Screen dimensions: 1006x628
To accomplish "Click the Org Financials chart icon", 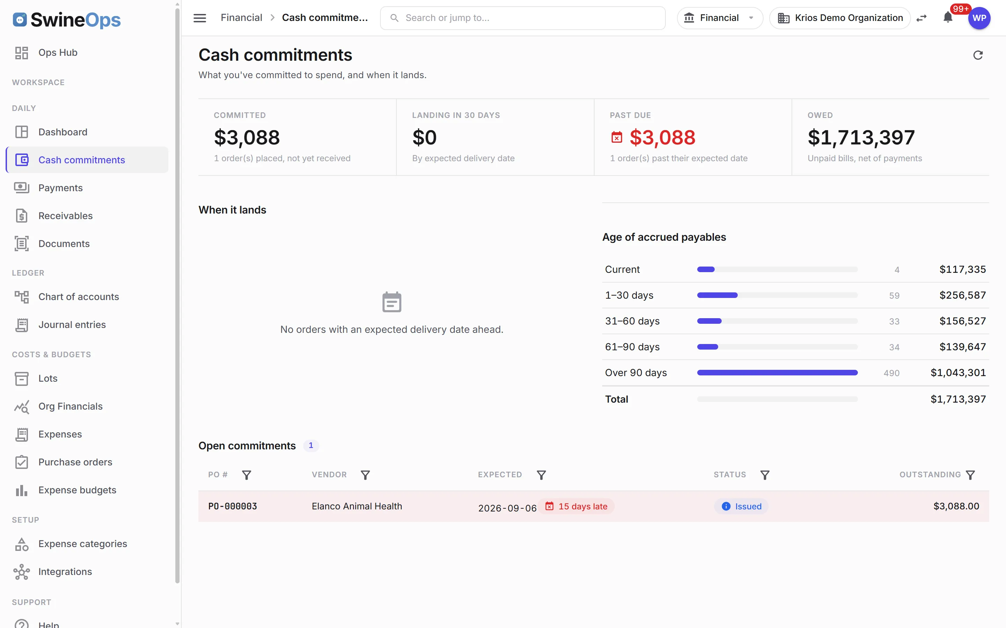I will [22, 406].
